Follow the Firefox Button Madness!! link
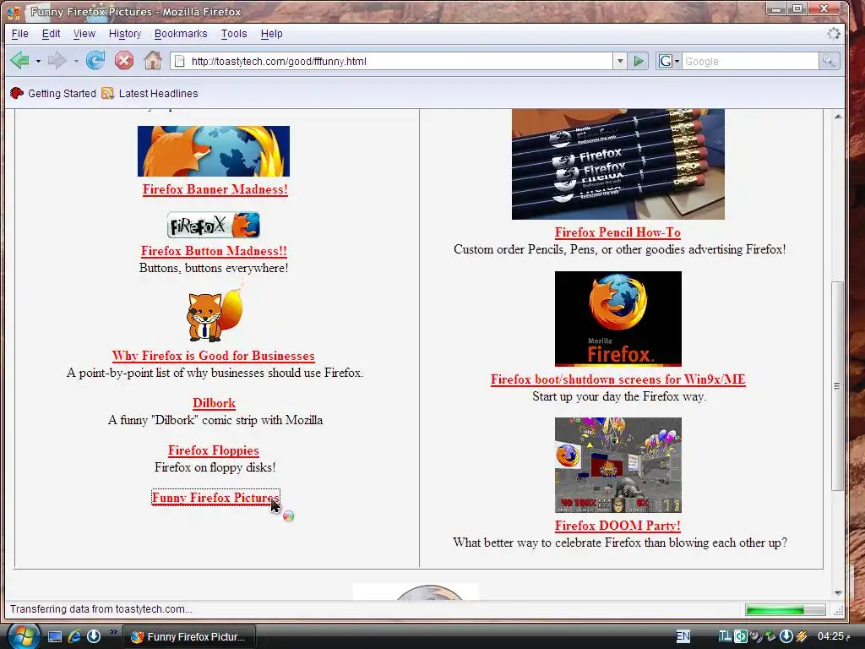Viewport: 865px width, 649px height. pyautogui.click(x=214, y=251)
